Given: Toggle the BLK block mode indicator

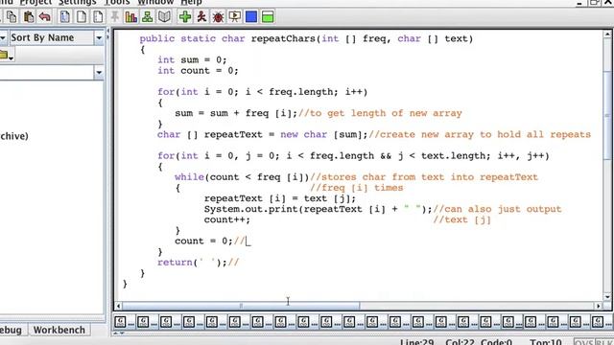Looking at the screenshot, I should 603,342.
